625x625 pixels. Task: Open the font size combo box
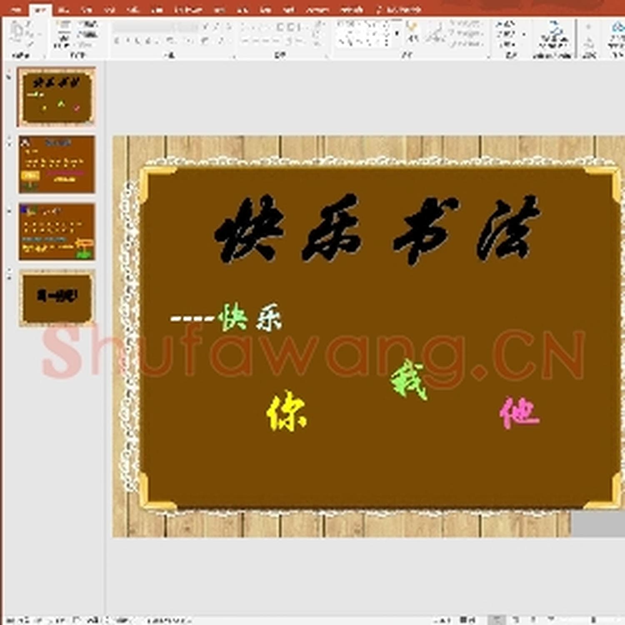click(187, 27)
